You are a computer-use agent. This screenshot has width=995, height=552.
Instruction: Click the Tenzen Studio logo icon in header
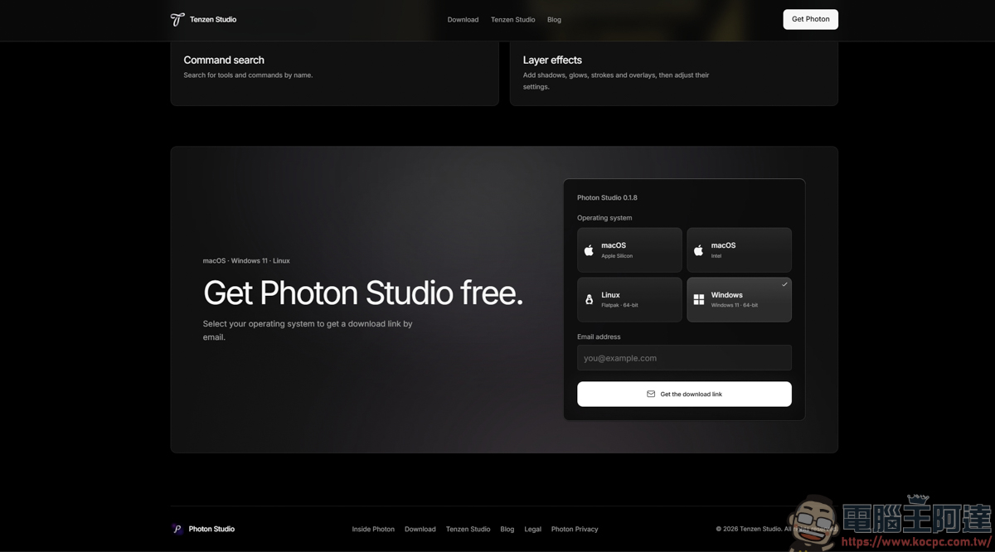coord(177,19)
